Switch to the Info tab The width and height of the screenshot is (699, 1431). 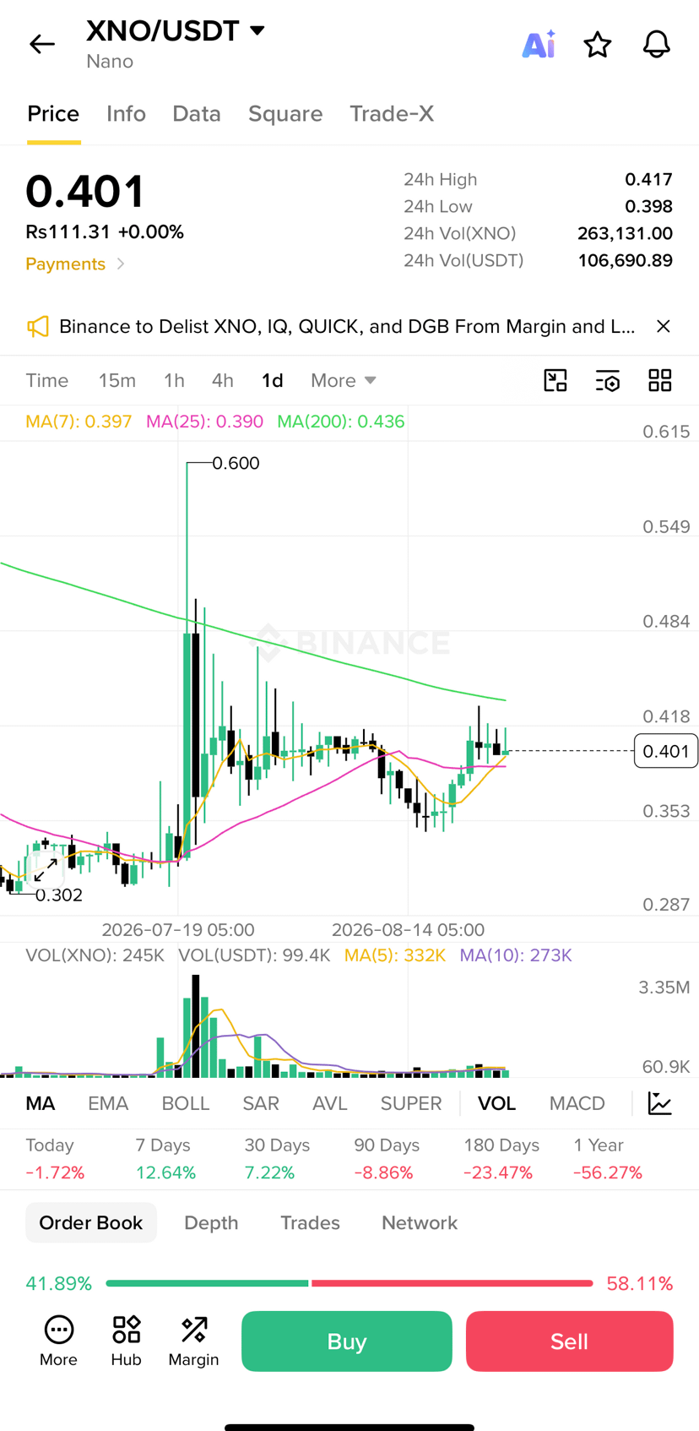click(126, 114)
